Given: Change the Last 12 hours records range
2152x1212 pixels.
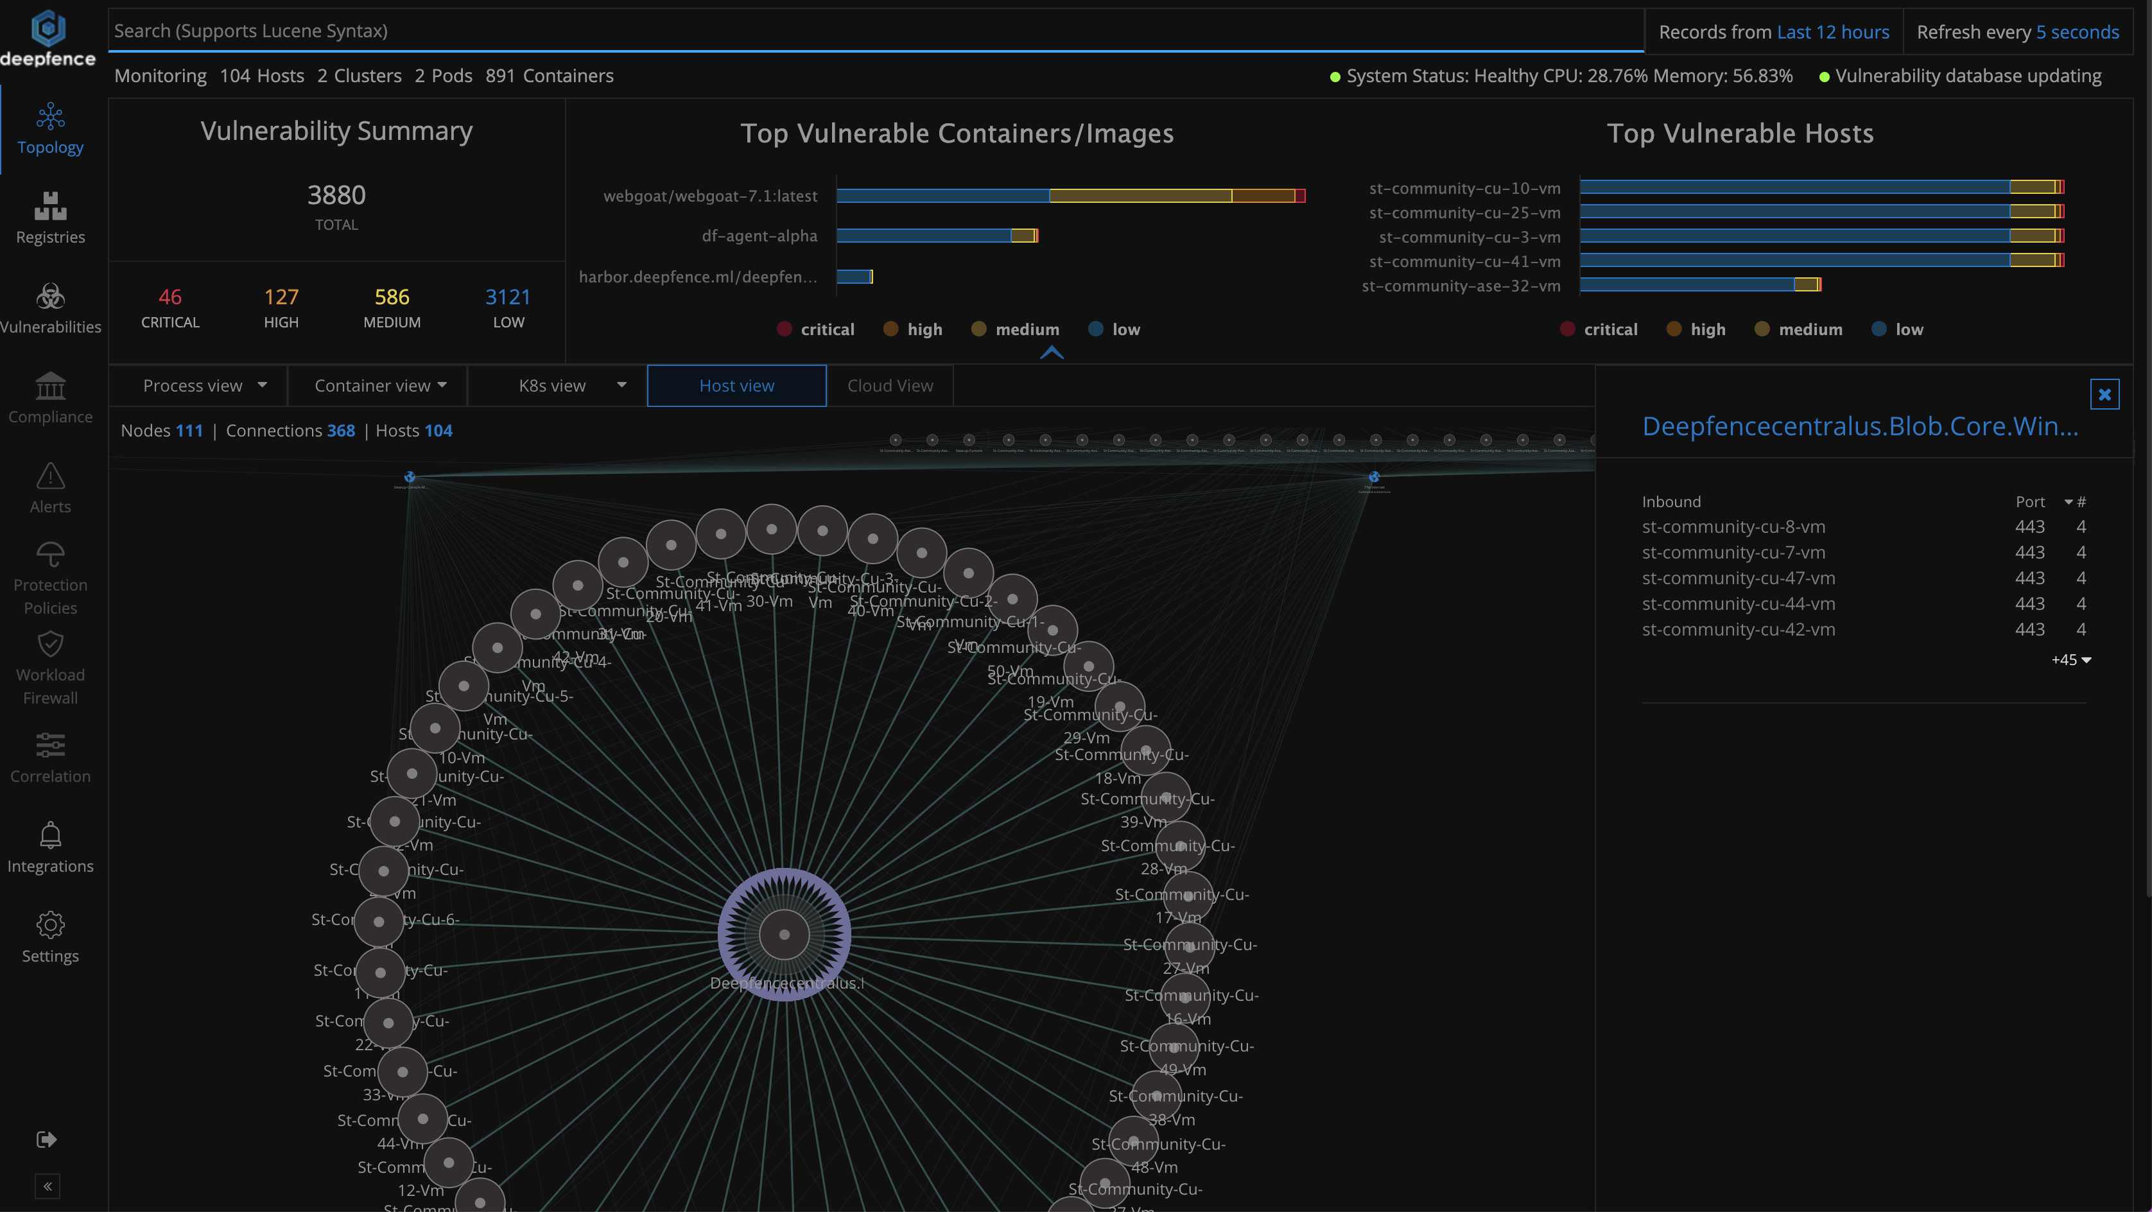Looking at the screenshot, I should tap(1834, 31).
